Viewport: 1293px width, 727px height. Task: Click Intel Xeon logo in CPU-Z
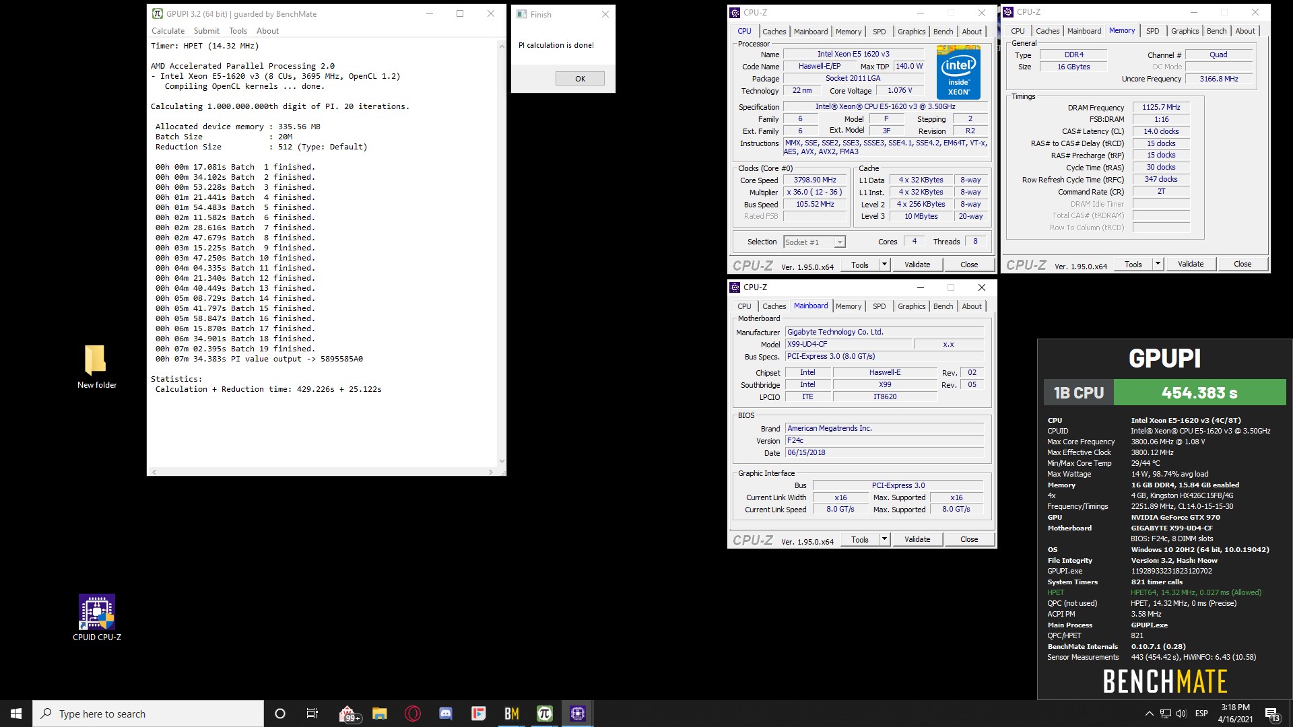pos(958,72)
